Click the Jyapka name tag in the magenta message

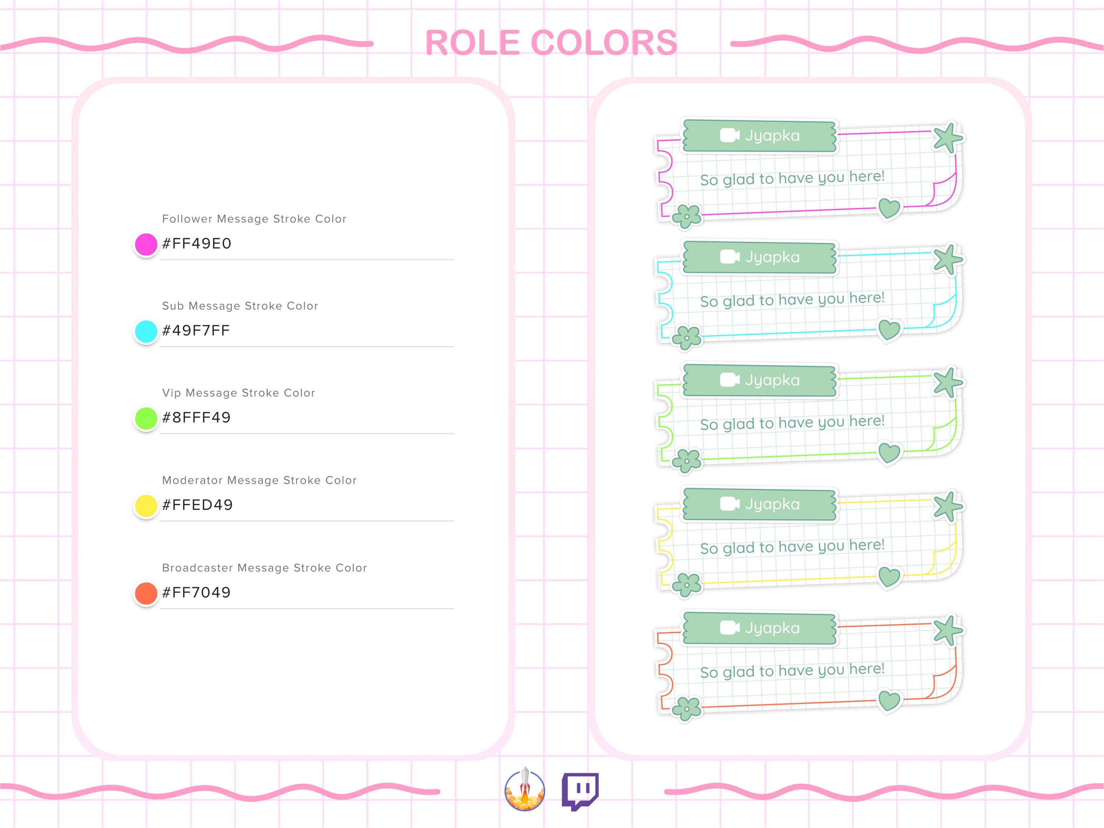coord(759,135)
